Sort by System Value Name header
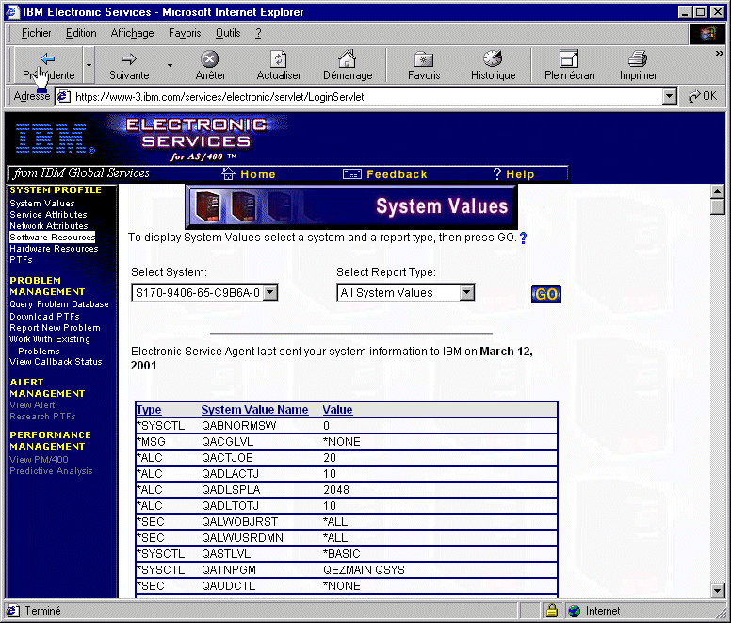 tap(254, 410)
